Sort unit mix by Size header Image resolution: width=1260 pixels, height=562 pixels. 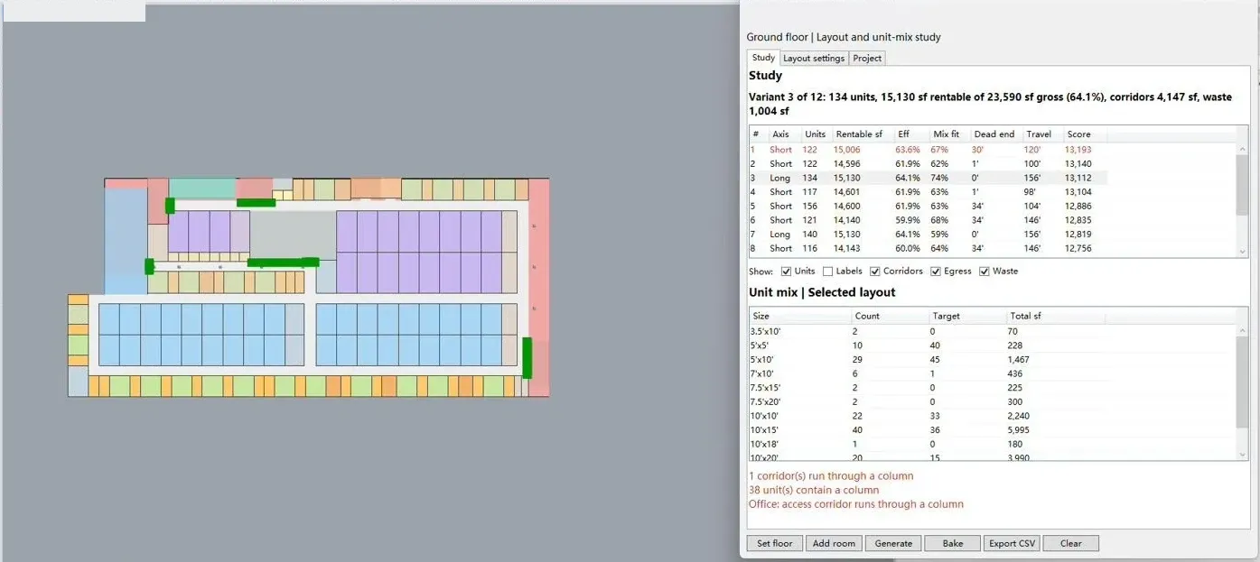click(800, 317)
